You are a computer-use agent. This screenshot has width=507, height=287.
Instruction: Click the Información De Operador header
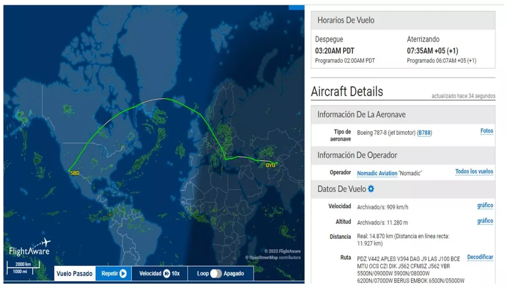357,155
